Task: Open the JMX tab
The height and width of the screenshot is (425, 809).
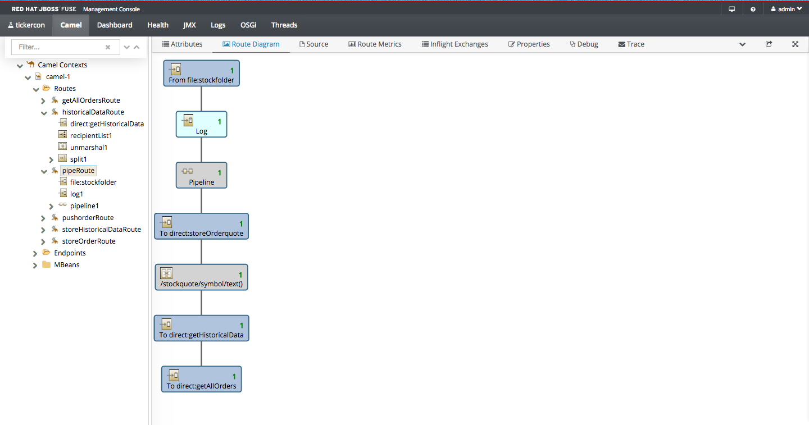Action: [x=189, y=25]
